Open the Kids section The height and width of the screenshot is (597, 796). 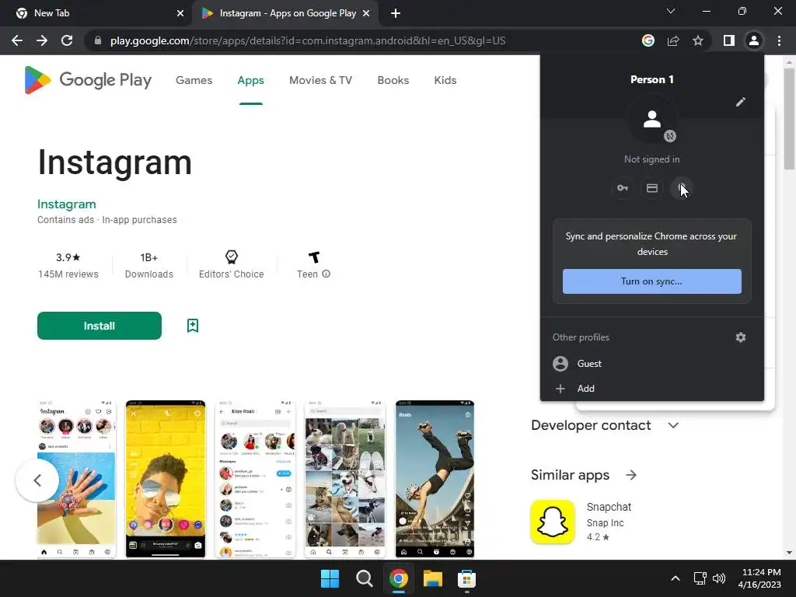(445, 80)
